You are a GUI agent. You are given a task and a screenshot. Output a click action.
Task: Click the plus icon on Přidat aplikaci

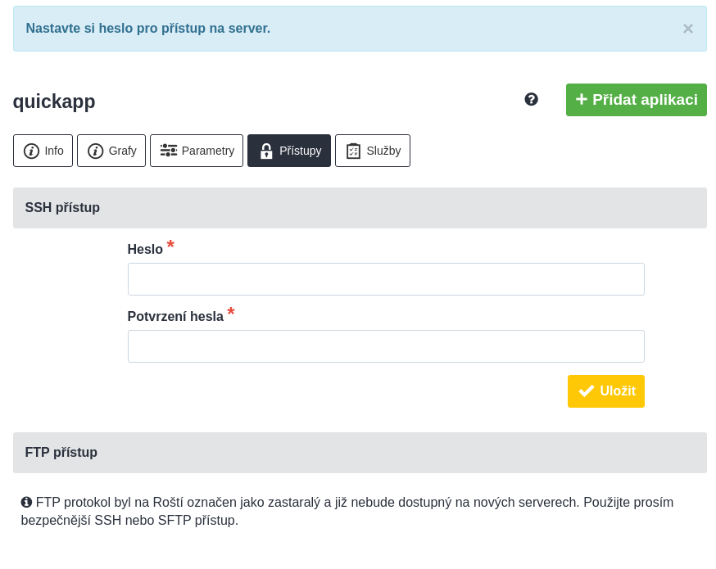pyautogui.click(x=581, y=99)
